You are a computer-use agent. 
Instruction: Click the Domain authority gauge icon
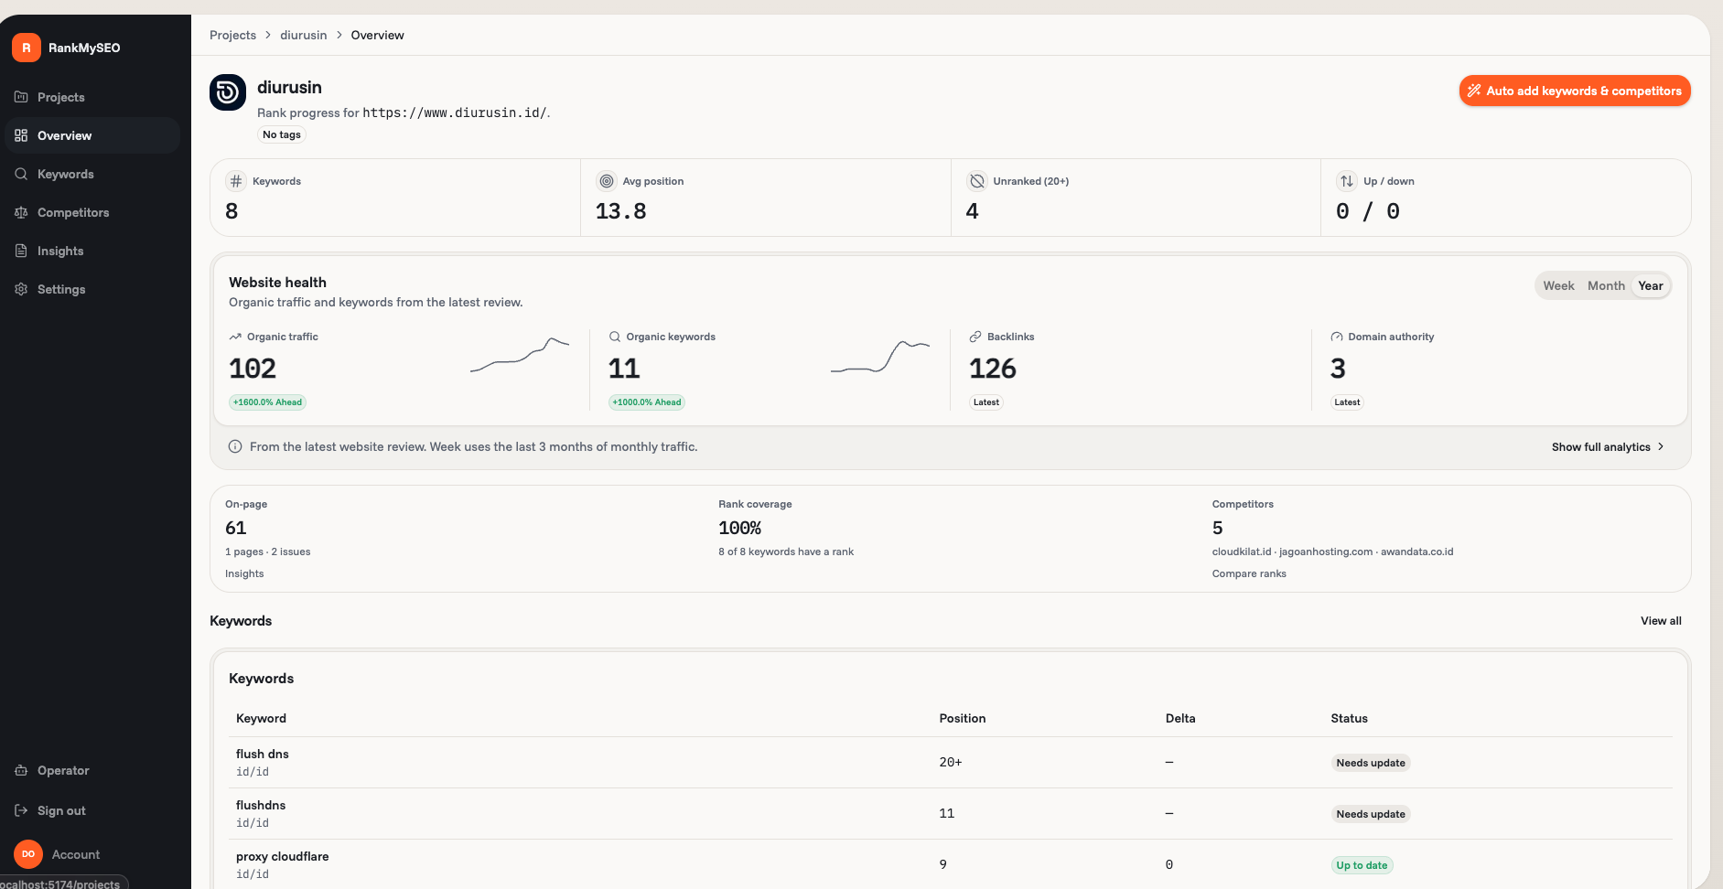(x=1337, y=337)
